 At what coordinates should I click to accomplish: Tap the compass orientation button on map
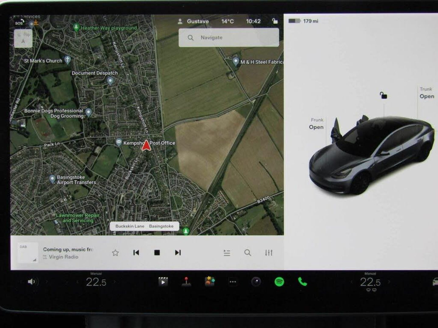click(23, 38)
